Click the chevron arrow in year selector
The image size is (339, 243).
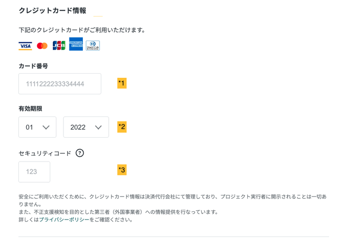coord(98,127)
